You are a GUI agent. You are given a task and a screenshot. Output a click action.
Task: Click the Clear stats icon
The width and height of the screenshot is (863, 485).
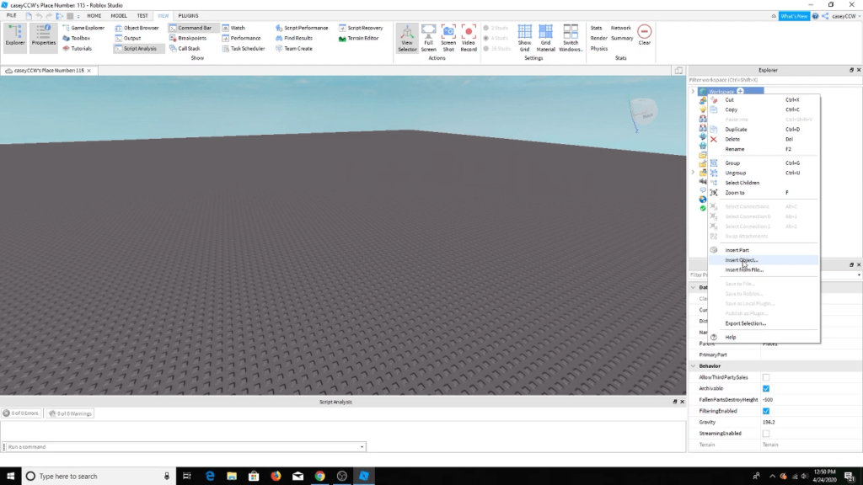[x=644, y=35]
